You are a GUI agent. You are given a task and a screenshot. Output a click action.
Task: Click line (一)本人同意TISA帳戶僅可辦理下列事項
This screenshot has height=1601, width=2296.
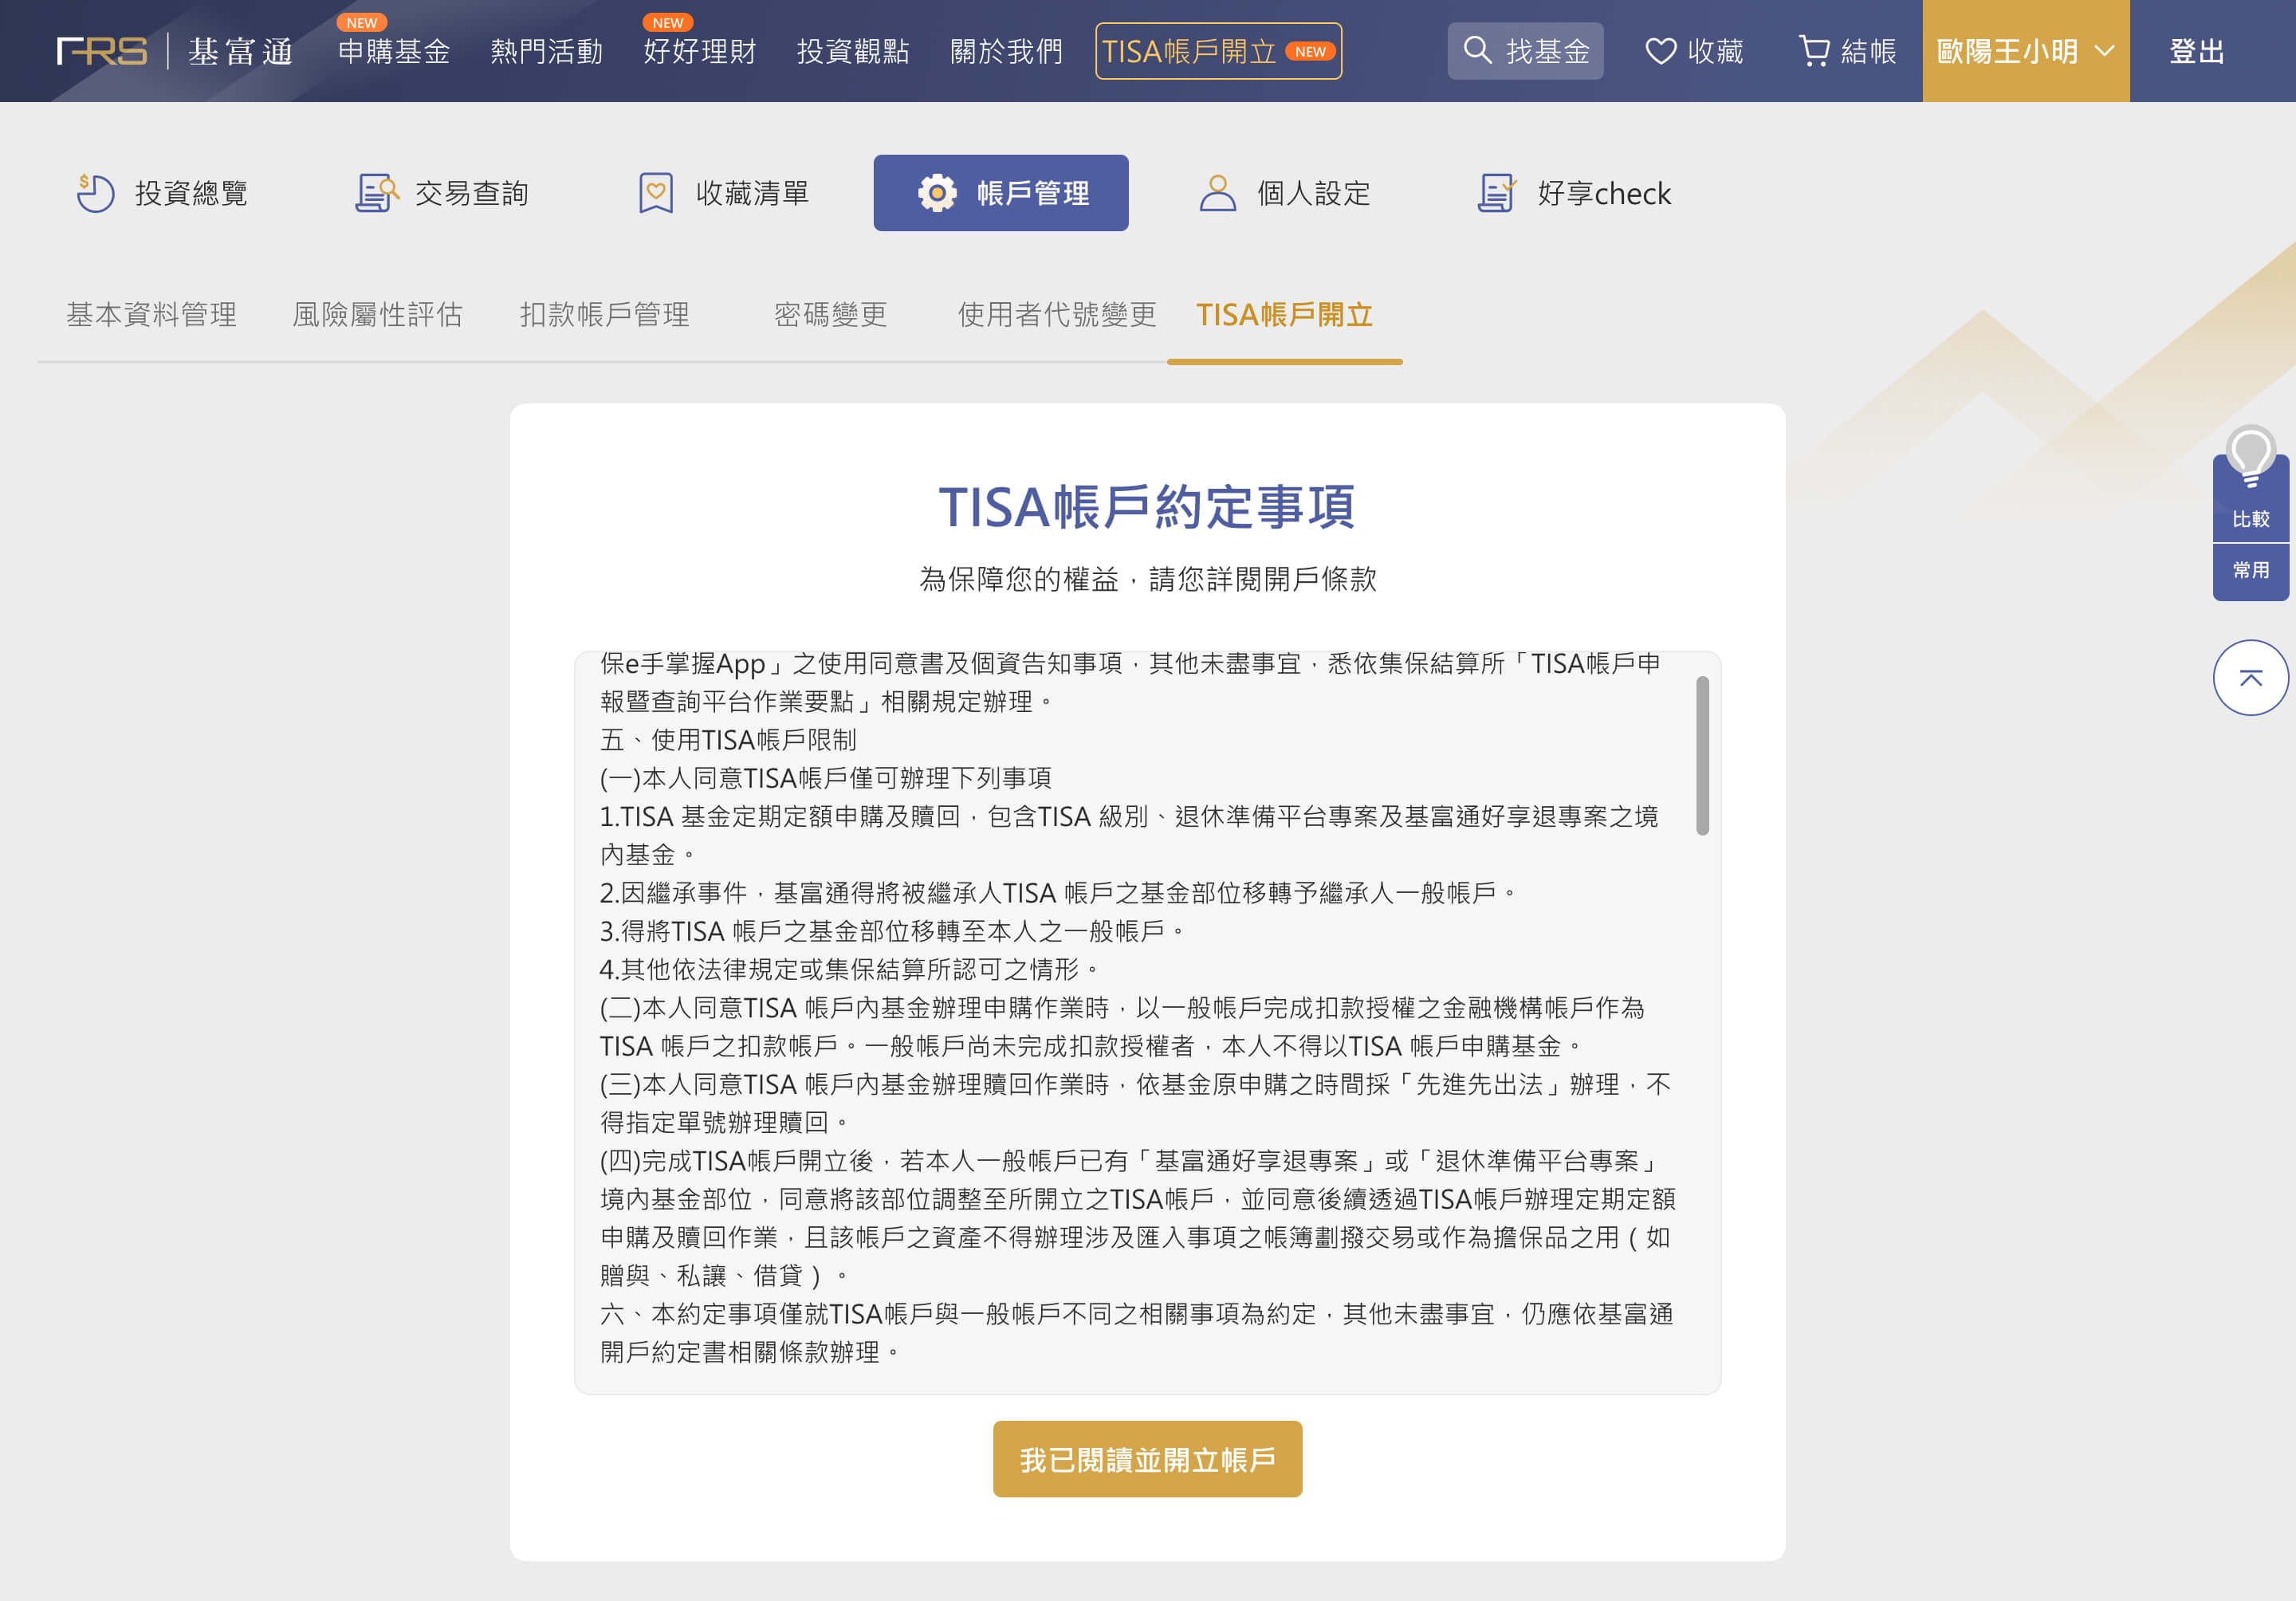coord(826,778)
